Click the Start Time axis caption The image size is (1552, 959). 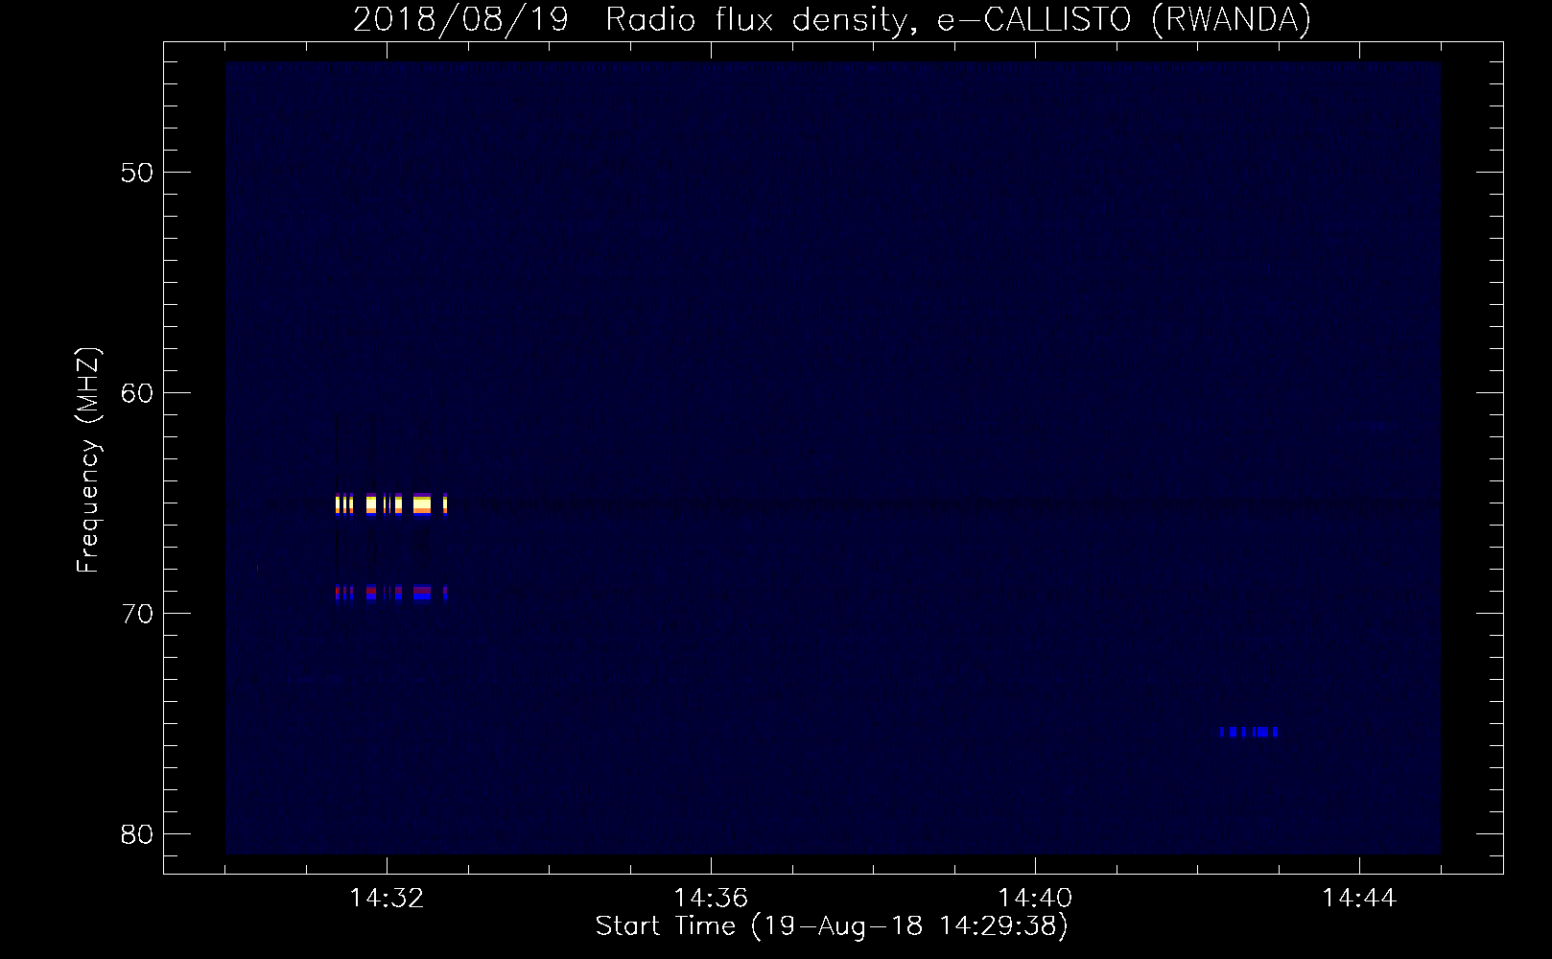[832, 926]
